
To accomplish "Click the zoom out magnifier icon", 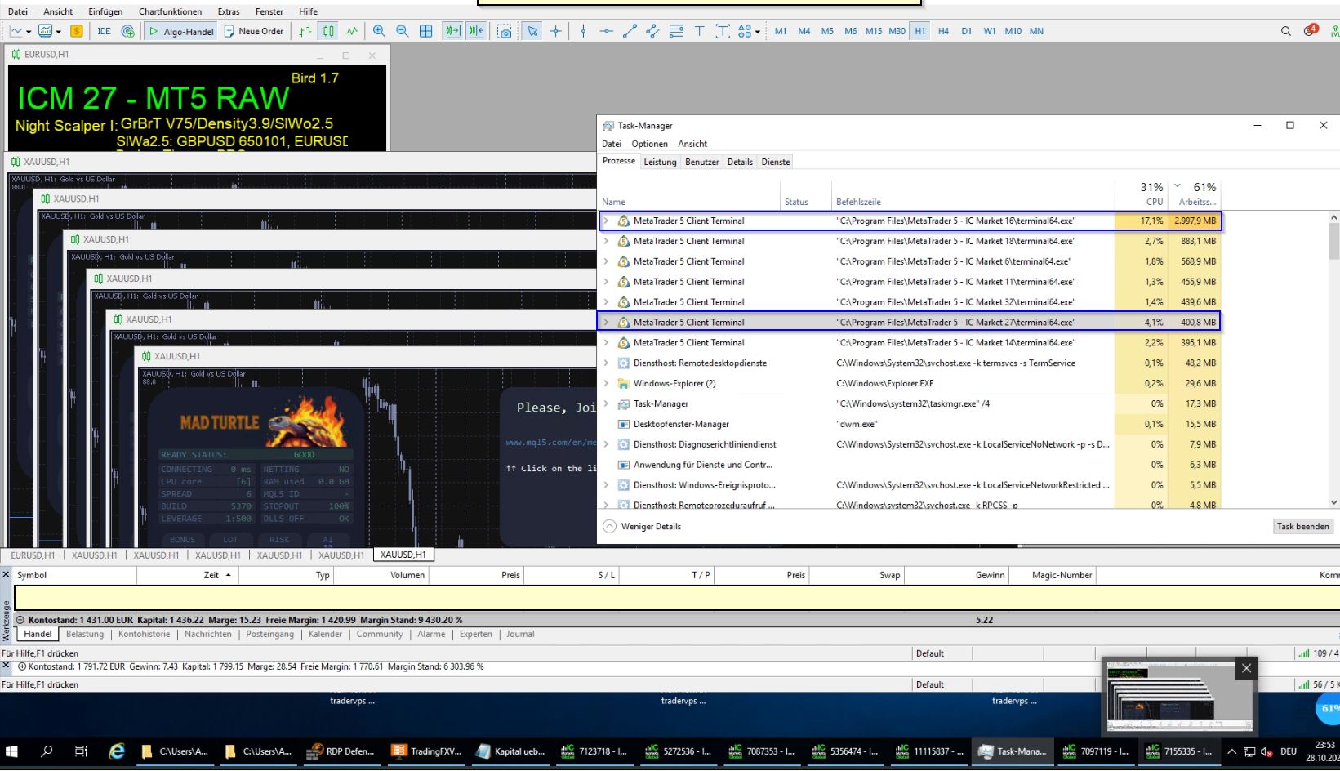I will 402,31.
